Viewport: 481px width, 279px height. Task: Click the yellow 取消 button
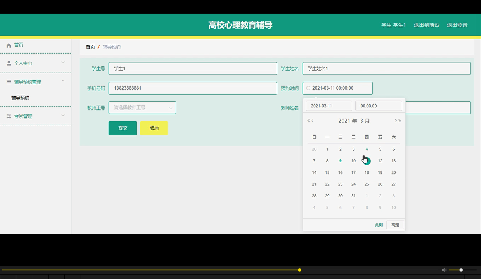[x=154, y=128]
